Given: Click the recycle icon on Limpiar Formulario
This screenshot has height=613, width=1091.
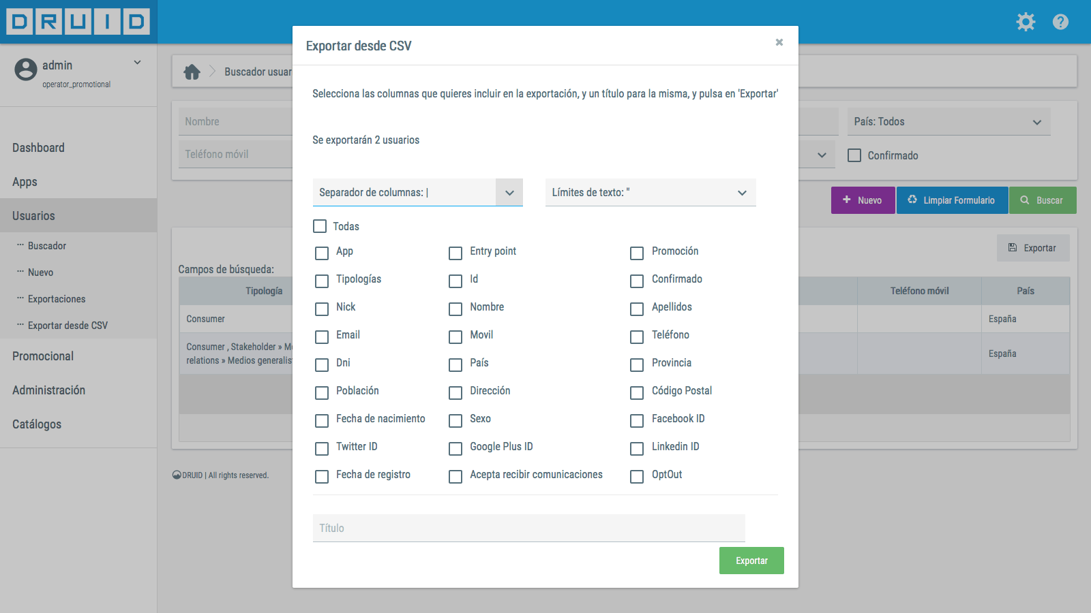Looking at the screenshot, I should (x=912, y=200).
